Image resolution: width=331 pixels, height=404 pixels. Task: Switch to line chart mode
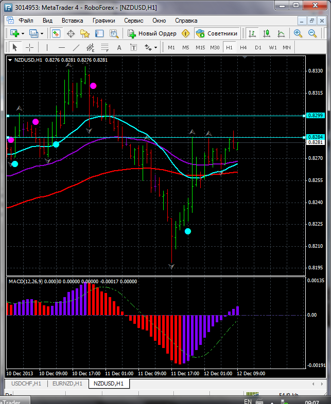click(x=281, y=33)
